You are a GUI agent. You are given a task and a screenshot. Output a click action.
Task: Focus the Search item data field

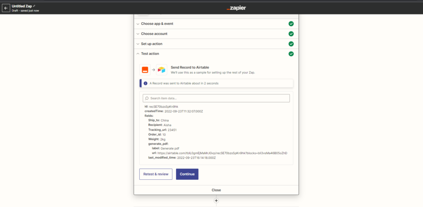pyautogui.click(x=216, y=98)
